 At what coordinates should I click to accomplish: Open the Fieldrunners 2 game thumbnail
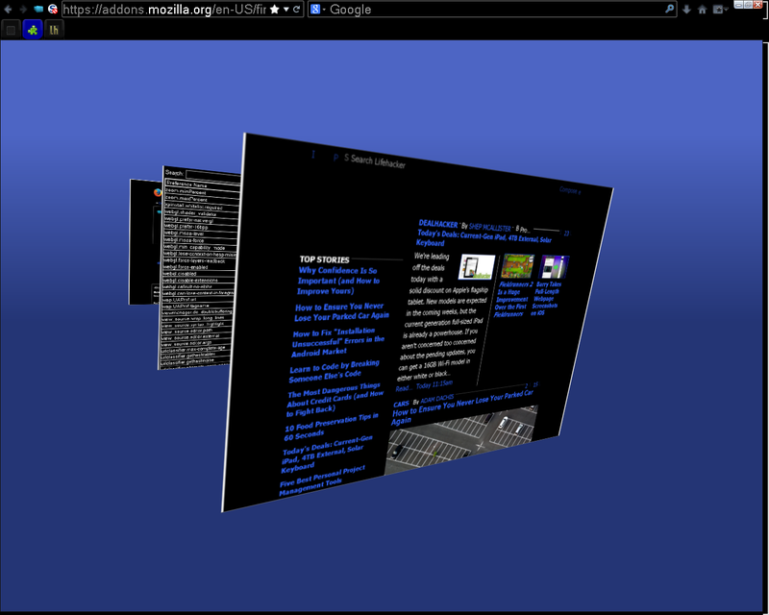517,267
